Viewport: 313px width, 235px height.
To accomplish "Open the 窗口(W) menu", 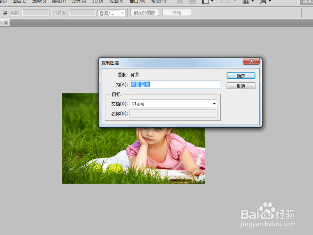I will pos(137,2).
